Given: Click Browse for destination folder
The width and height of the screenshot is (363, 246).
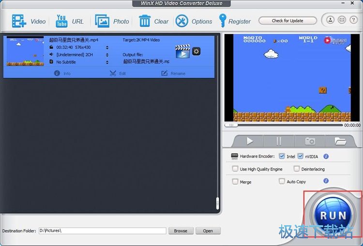Looking at the screenshot, I should click(x=181, y=231).
